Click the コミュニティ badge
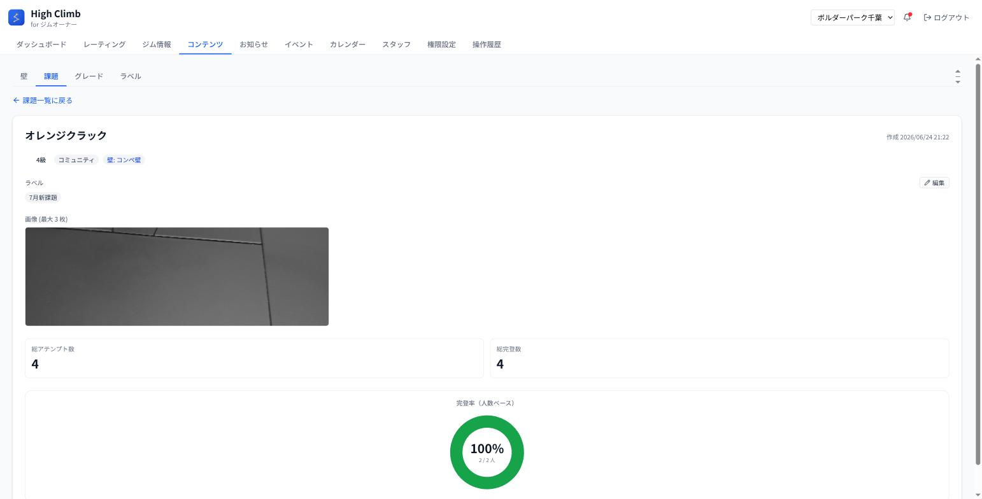This screenshot has width=982, height=499. [x=76, y=160]
